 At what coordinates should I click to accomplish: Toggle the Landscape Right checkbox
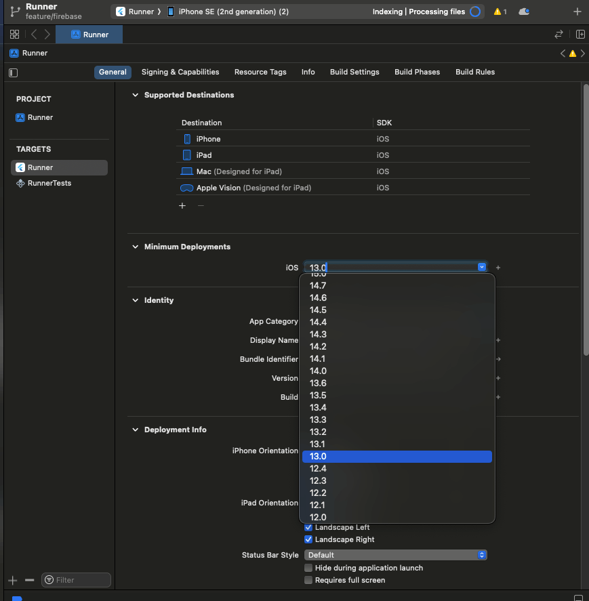click(308, 539)
